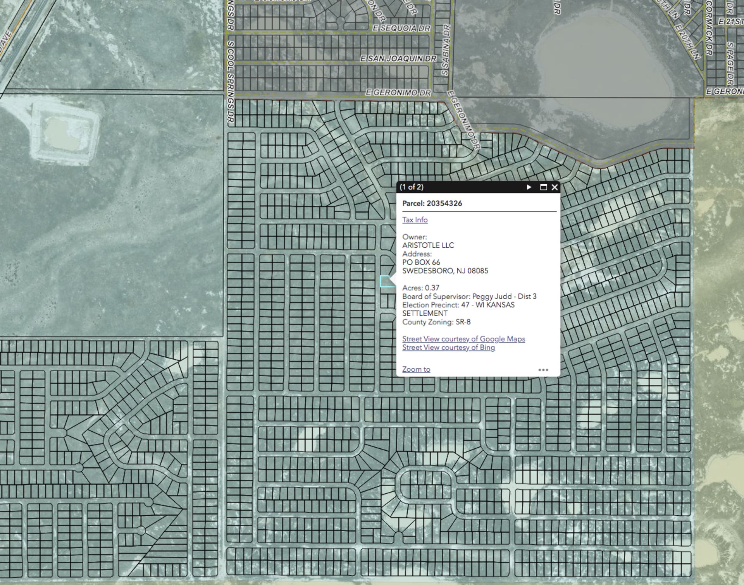
Task: Click the owner name ARISTOTLE LLC
Action: click(x=428, y=245)
